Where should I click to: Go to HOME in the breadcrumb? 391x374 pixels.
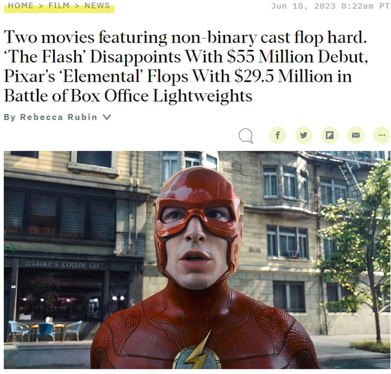point(21,6)
